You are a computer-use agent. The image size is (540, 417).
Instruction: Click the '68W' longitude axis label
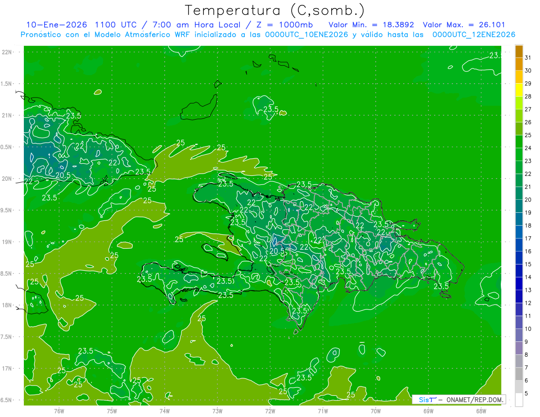481,411
